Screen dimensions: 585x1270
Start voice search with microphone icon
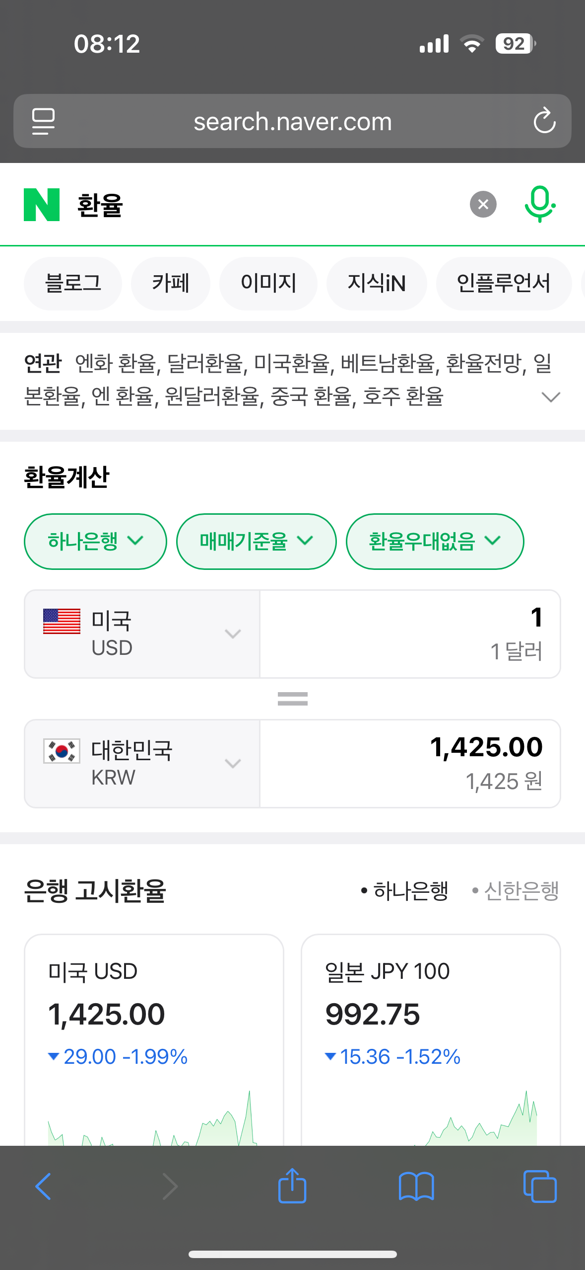[x=539, y=204]
